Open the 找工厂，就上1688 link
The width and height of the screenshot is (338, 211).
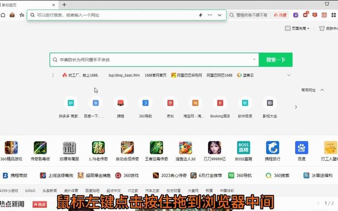81,75
